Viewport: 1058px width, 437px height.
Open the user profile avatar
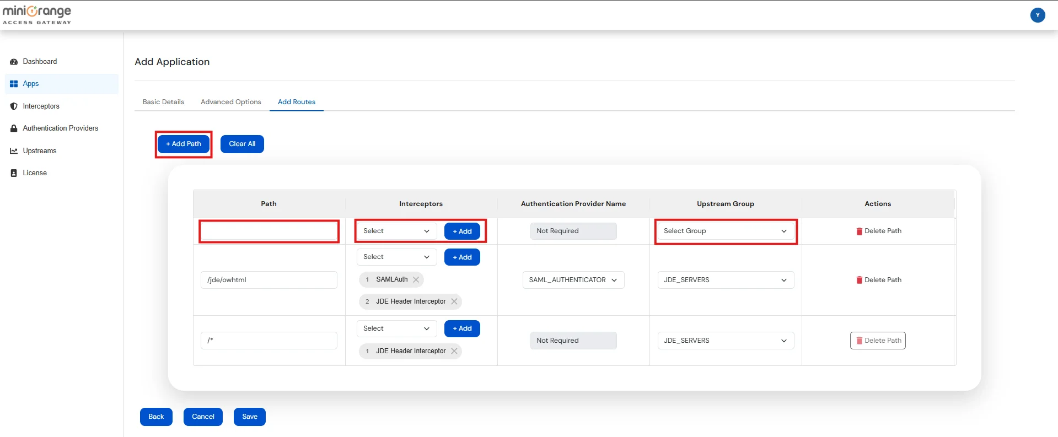pos(1037,15)
